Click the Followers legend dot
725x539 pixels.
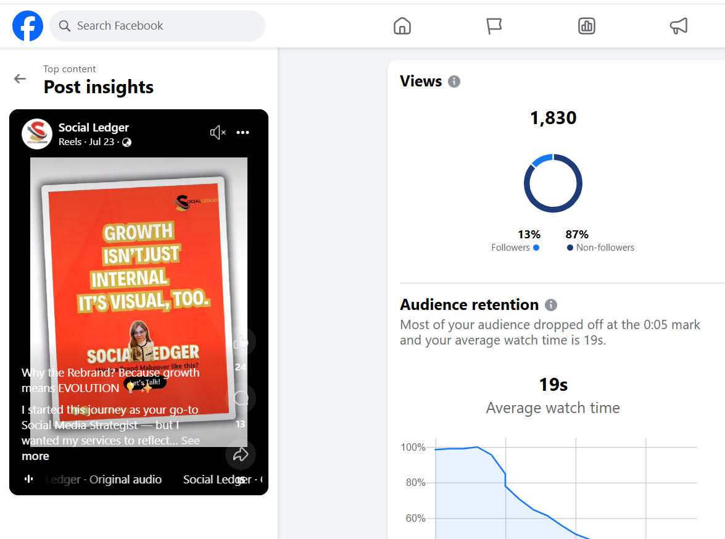click(x=536, y=248)
